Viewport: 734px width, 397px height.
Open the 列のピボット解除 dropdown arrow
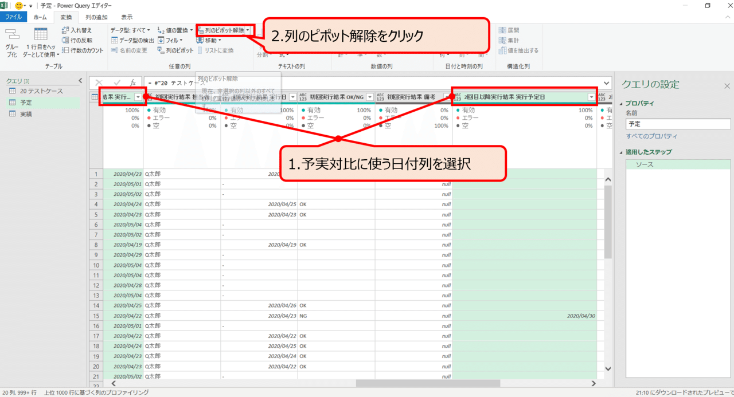(248, 30)
